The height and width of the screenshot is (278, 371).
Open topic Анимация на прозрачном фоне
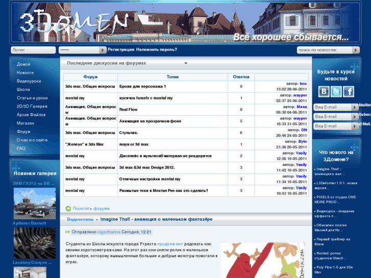[150, 121]
